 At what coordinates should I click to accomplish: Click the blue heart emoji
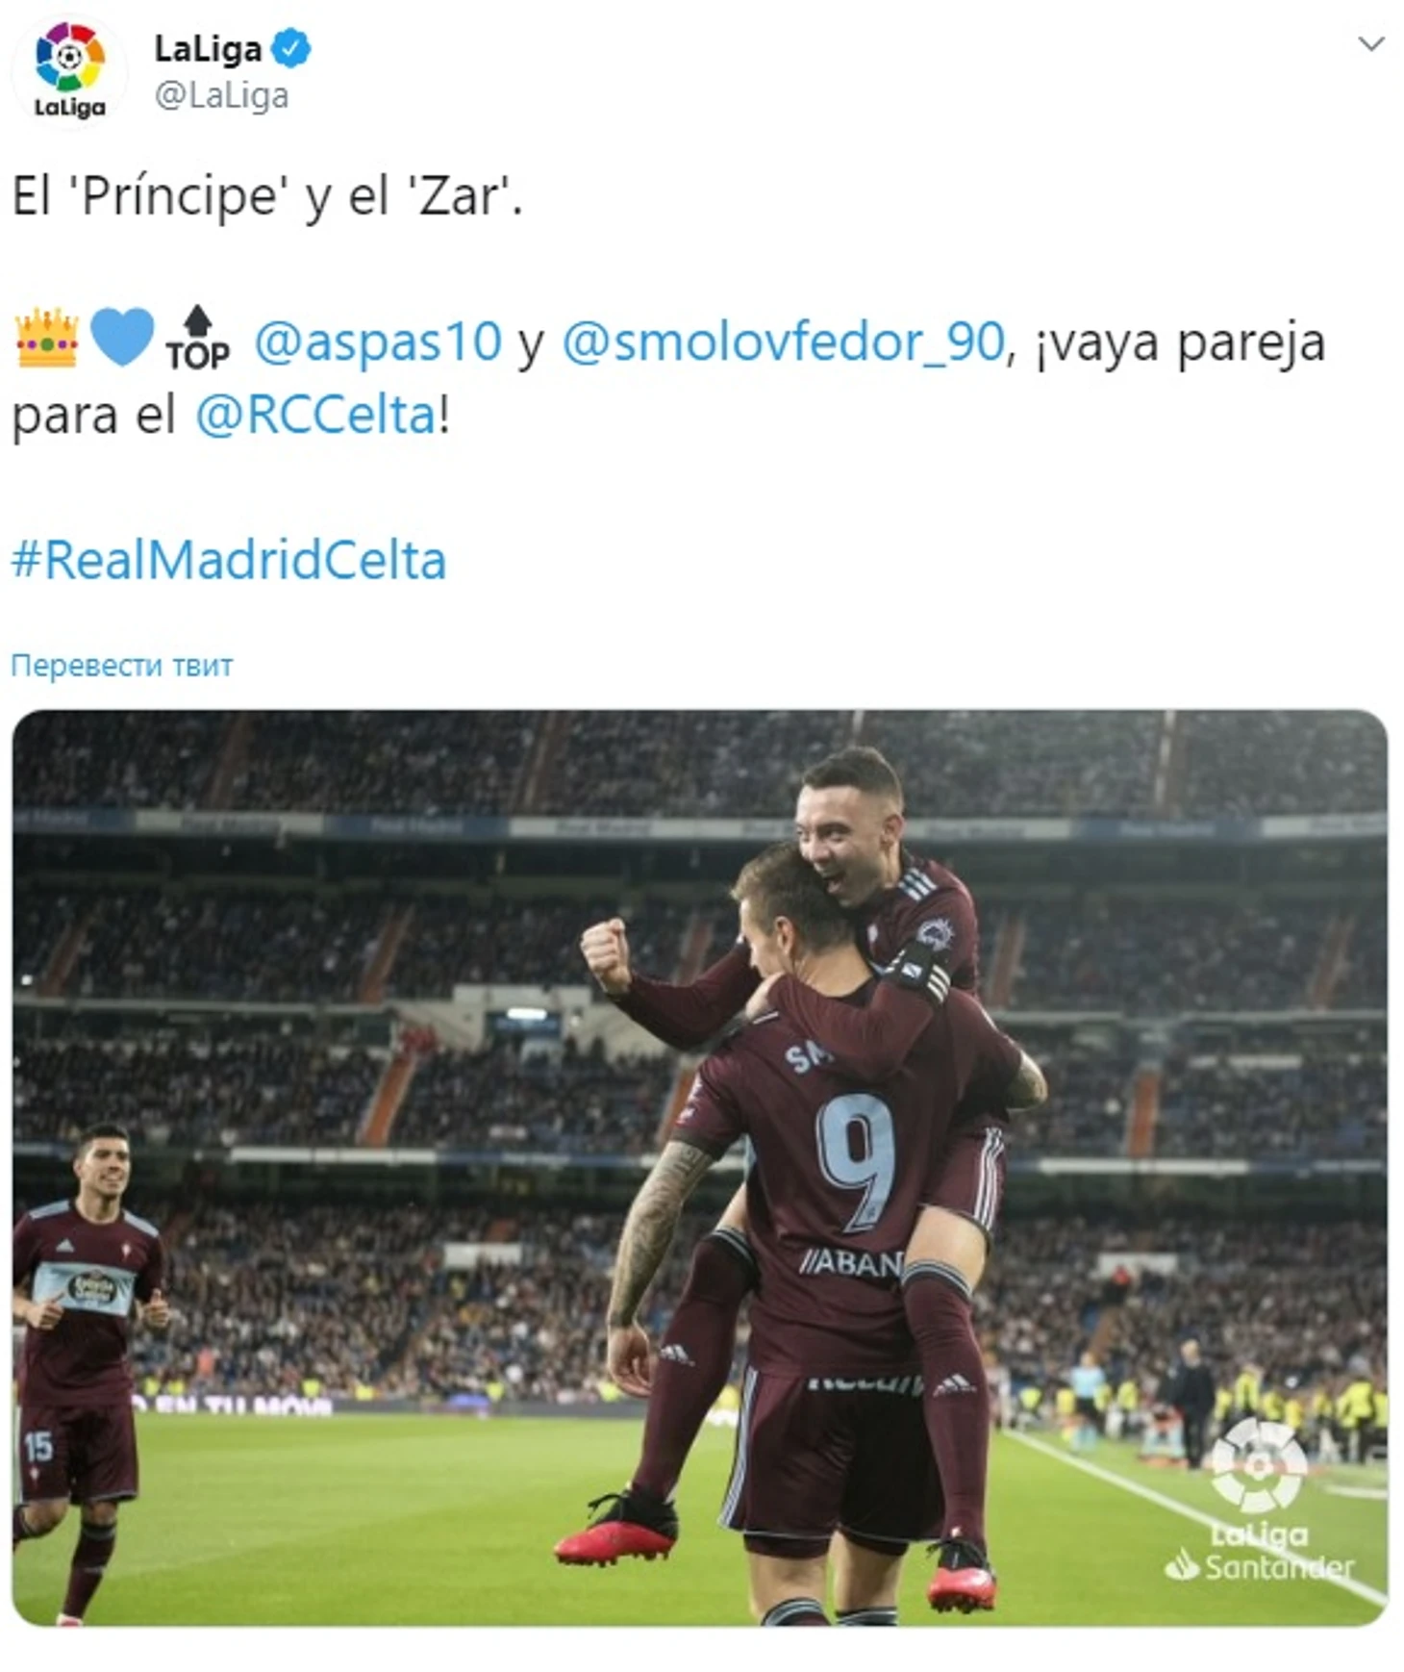pos(122,338)
